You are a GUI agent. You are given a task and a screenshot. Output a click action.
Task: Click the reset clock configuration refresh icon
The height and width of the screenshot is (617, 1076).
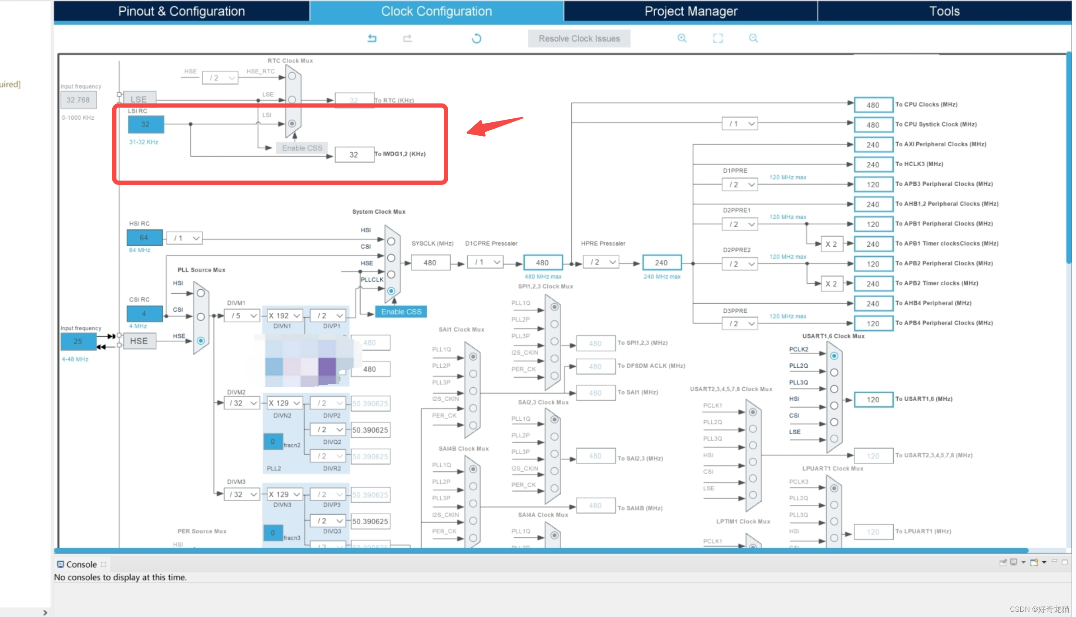(476, 38)
